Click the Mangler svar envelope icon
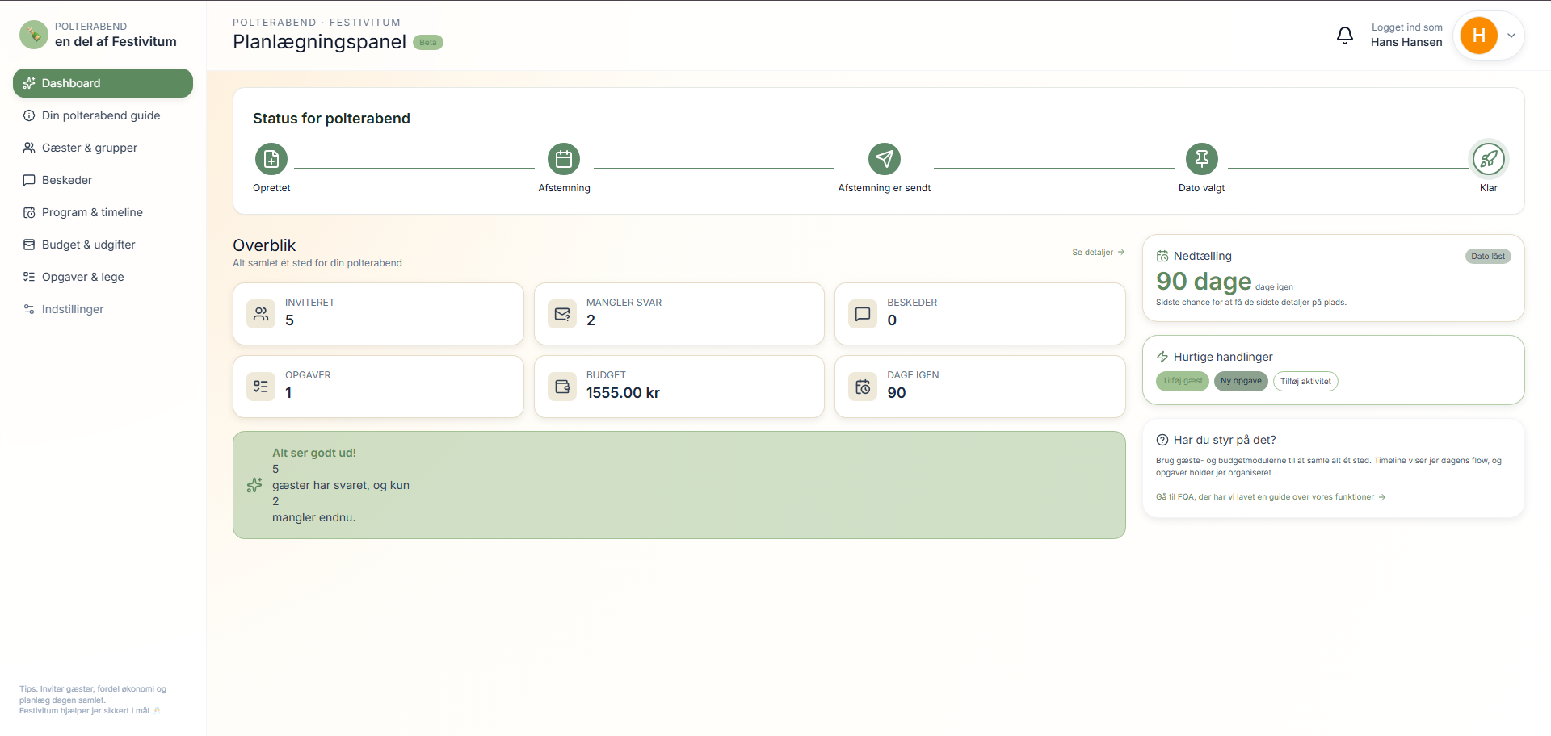The height and width of the screenshot is (736, 1551). [x=562, y=314]
